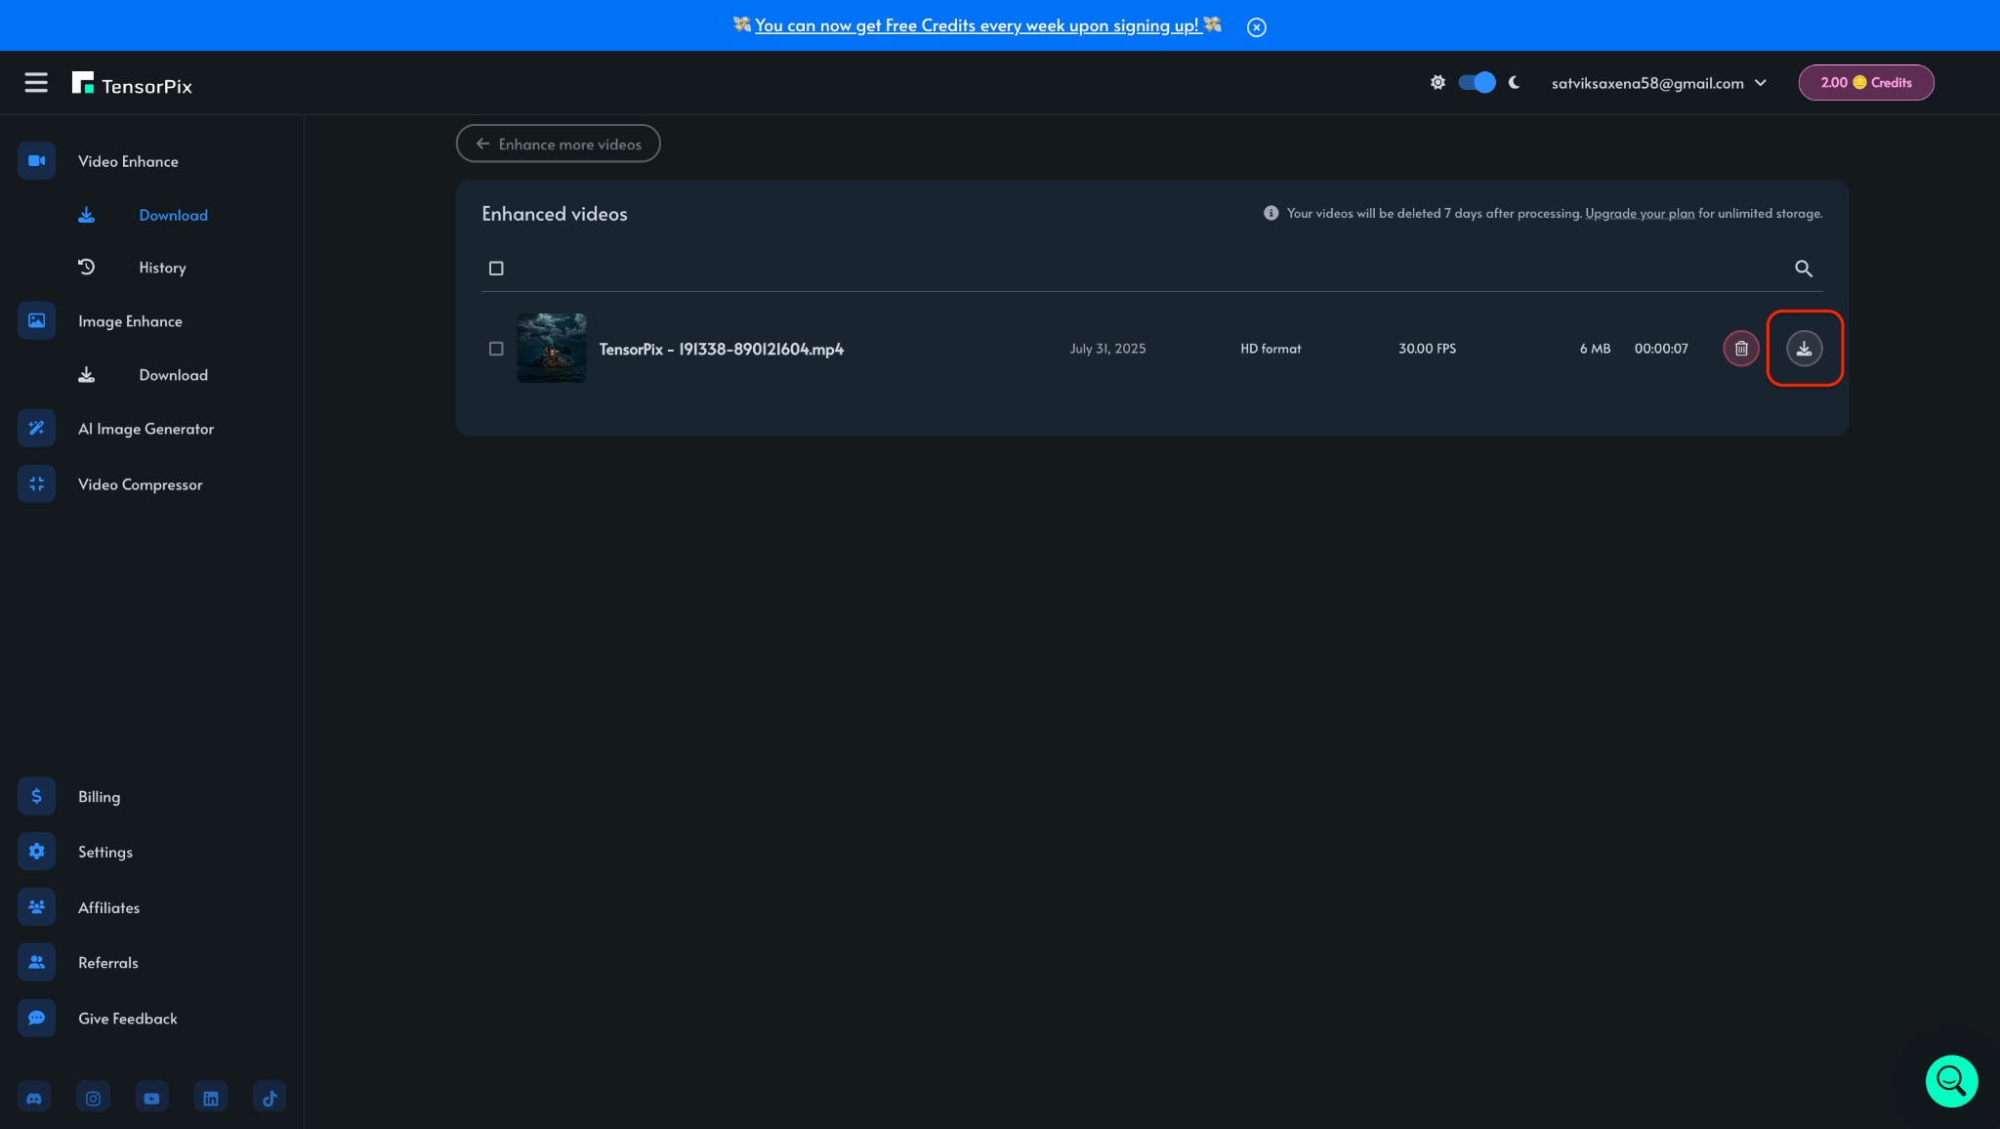Screen dimensions: 2000x1129
Task: Select the 191338-890121604.mp4 video checkbox
Action: 496,349
